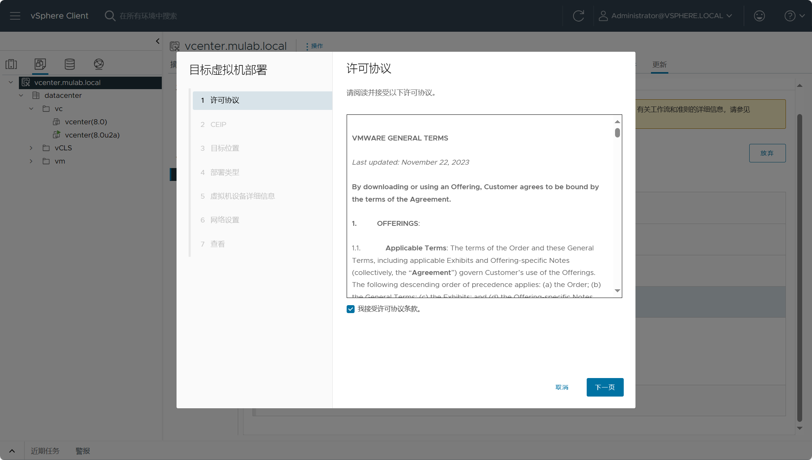Click the vCLS folder icon
The width and height of the screenshot is (812, 460).
coord(46,148)
